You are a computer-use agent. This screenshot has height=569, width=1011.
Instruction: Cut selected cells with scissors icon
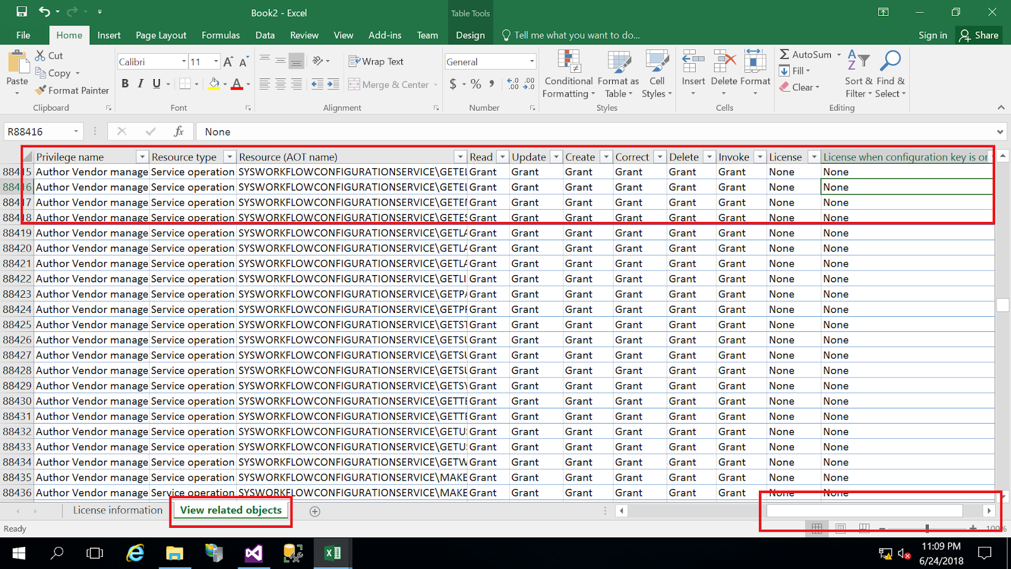[x=49, y=56]
